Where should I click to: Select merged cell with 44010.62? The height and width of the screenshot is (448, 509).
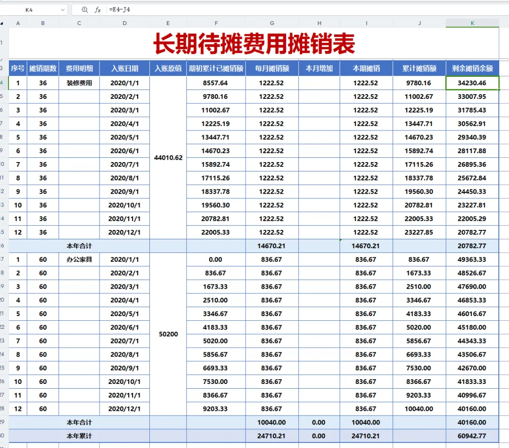pos(168,158)
